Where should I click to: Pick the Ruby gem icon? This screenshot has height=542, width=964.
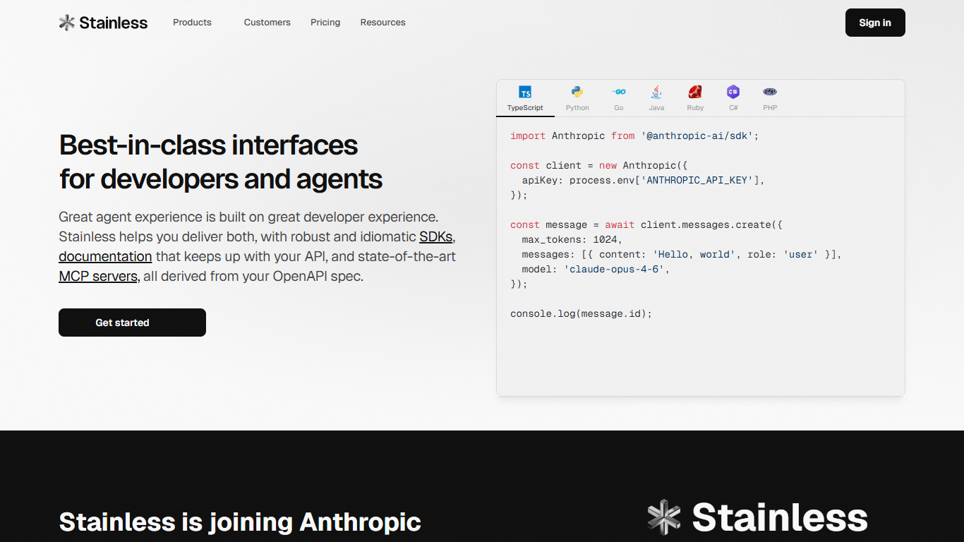click(x=695, y=92)
